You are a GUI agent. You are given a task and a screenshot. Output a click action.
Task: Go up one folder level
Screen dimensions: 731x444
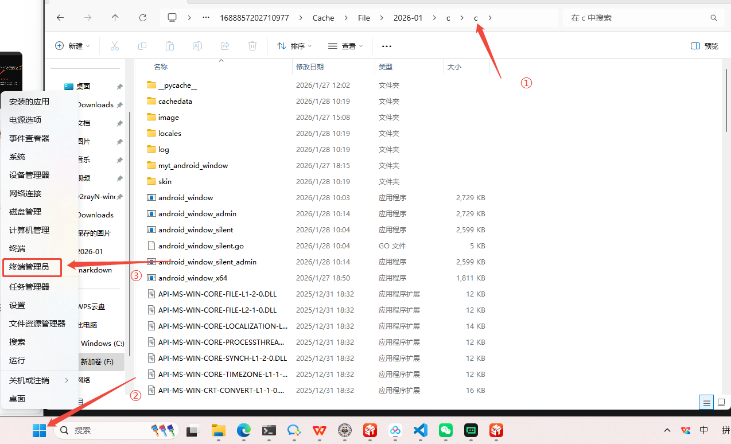click(x=115, y=18)
